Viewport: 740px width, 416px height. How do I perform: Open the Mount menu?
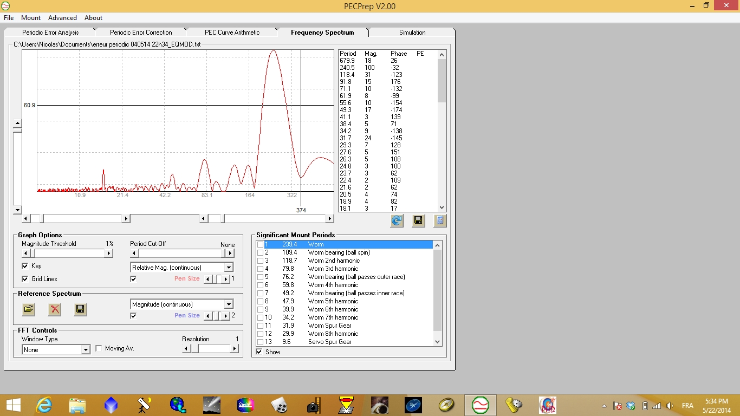click(x=31, y=18)
